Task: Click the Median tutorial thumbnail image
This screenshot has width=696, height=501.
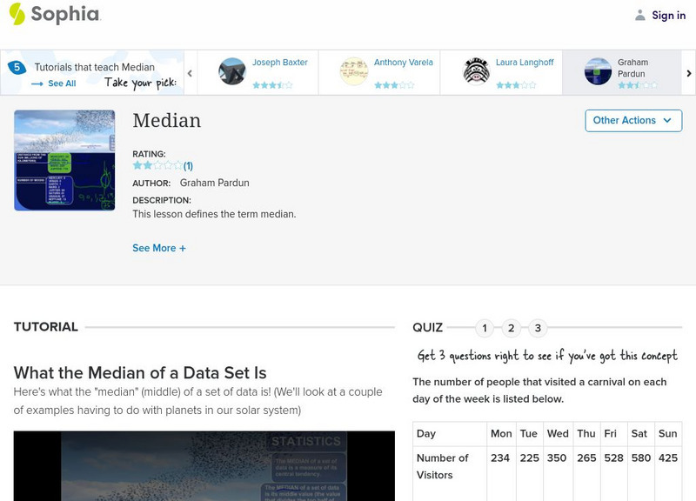Action: tap(64, 160)
